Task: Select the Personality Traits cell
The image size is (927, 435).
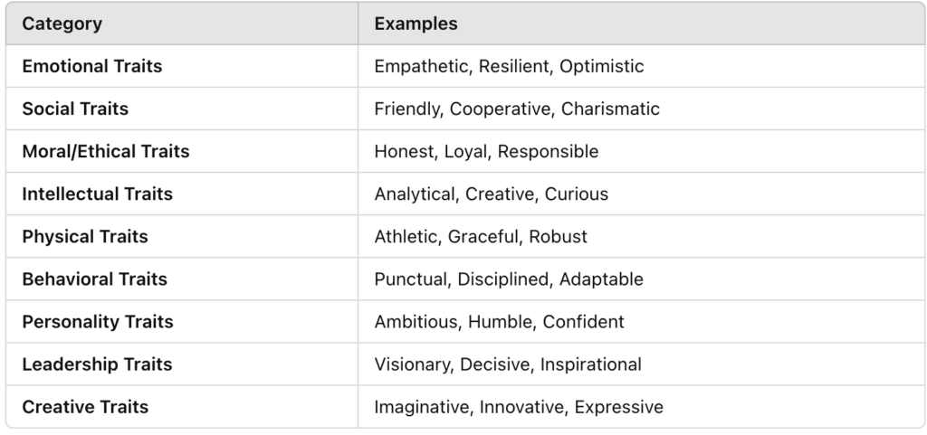Action: pyautogui.click(x=98, y=321)
